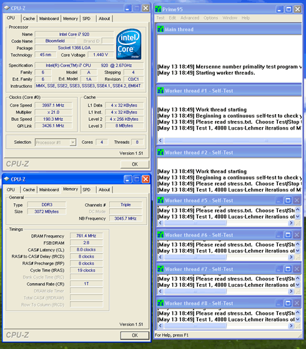Click Worker thread #8 scroll right arrow
The height and width of the screenshot is (349, 306).
click(291, 325)
